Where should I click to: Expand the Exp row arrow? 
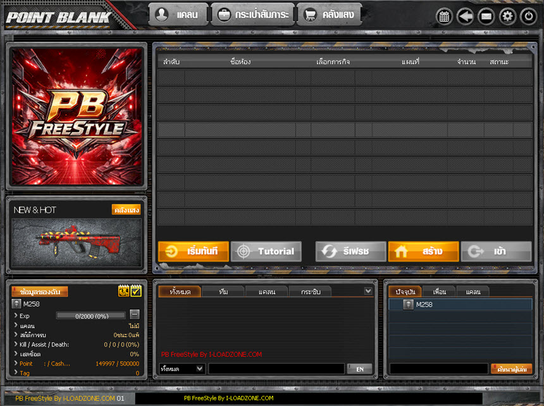pyautogui.click(x=16, y=316)
